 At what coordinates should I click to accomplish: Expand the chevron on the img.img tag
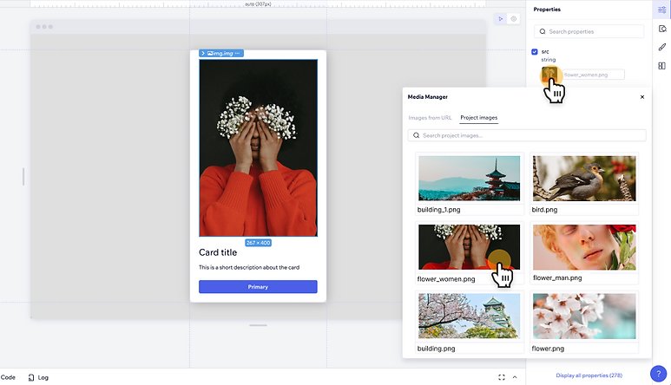pos(203,54)
